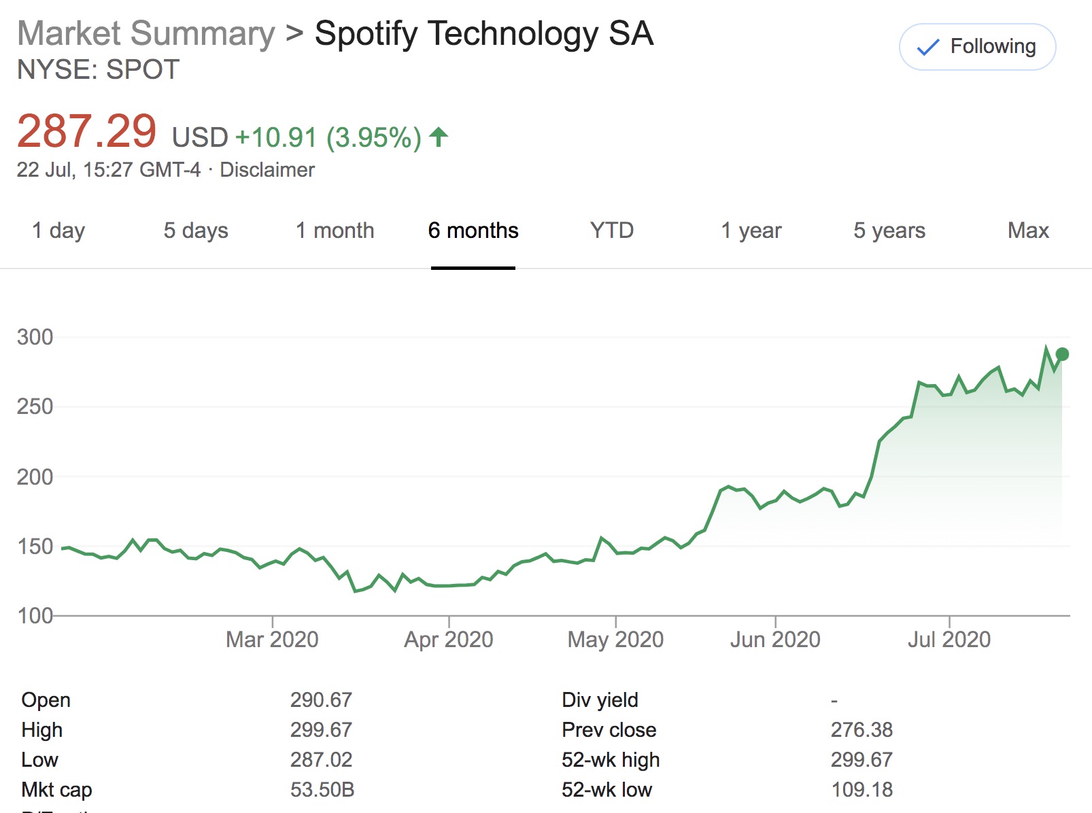The image size is (1092, 813).
Task: Switch to the 5 days range
Action: click(x=196, y=230)
